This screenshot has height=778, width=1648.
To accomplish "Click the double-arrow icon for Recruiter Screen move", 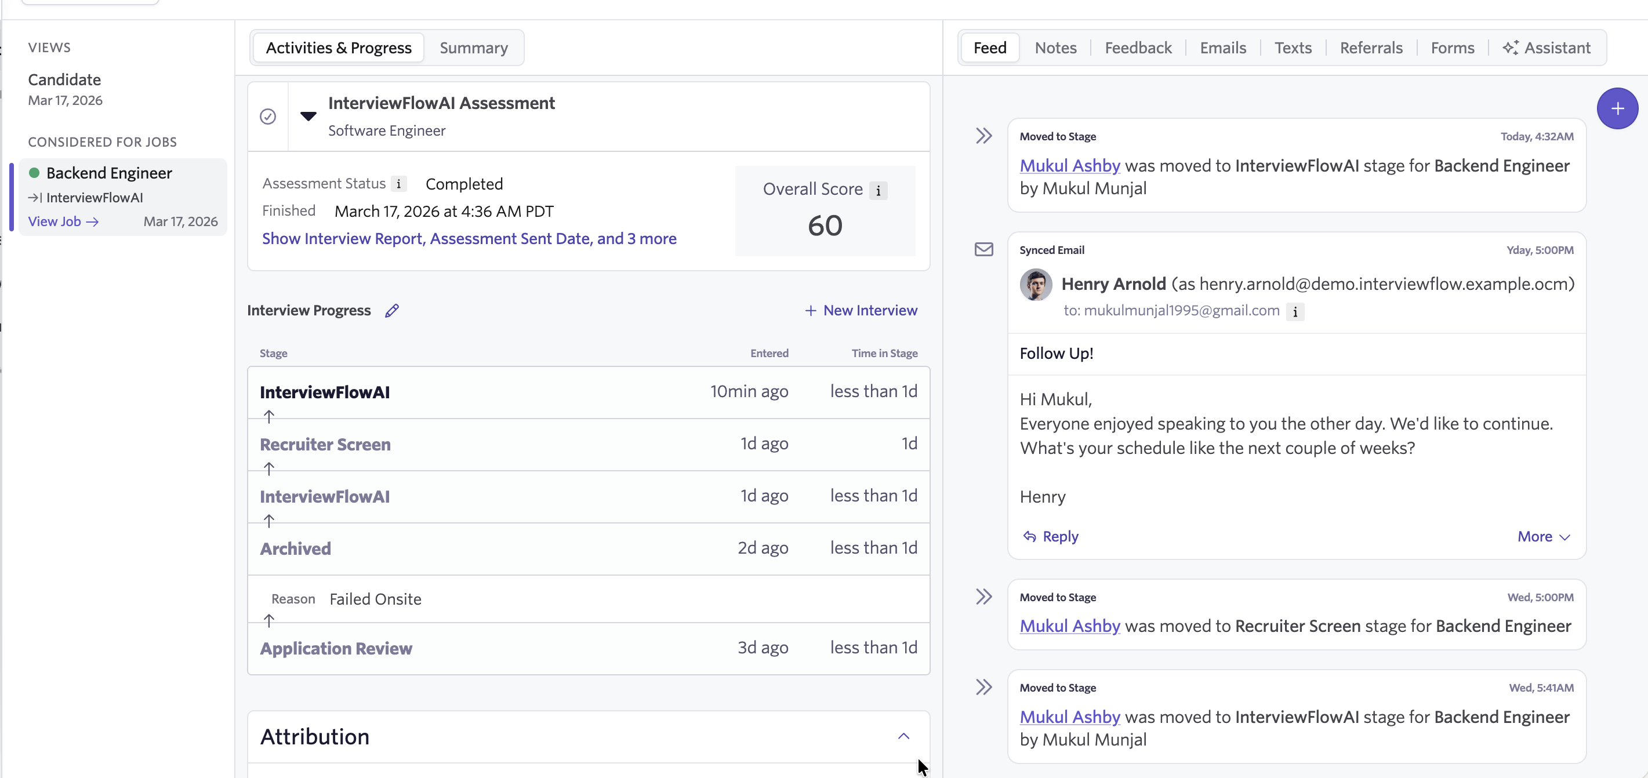I will tap(983, 597).
